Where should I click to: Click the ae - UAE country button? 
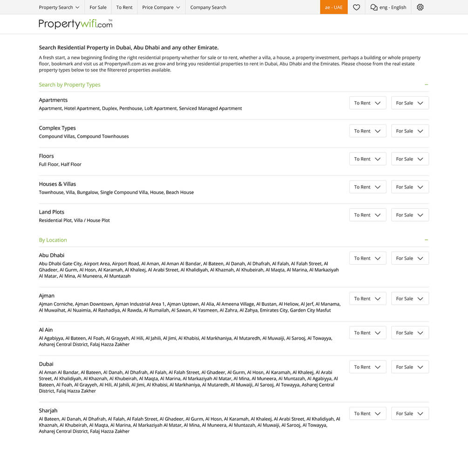point(333,7)
